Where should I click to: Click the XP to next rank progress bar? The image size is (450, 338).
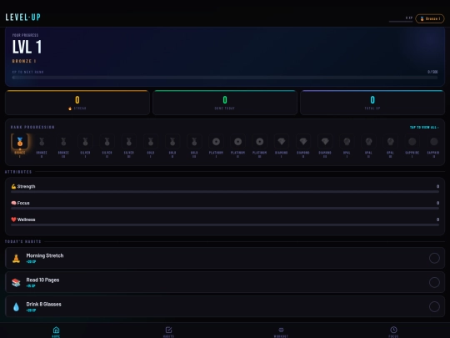coord(225,78)
